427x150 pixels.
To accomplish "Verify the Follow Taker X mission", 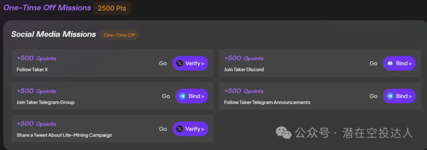I will tap(190, 63).
